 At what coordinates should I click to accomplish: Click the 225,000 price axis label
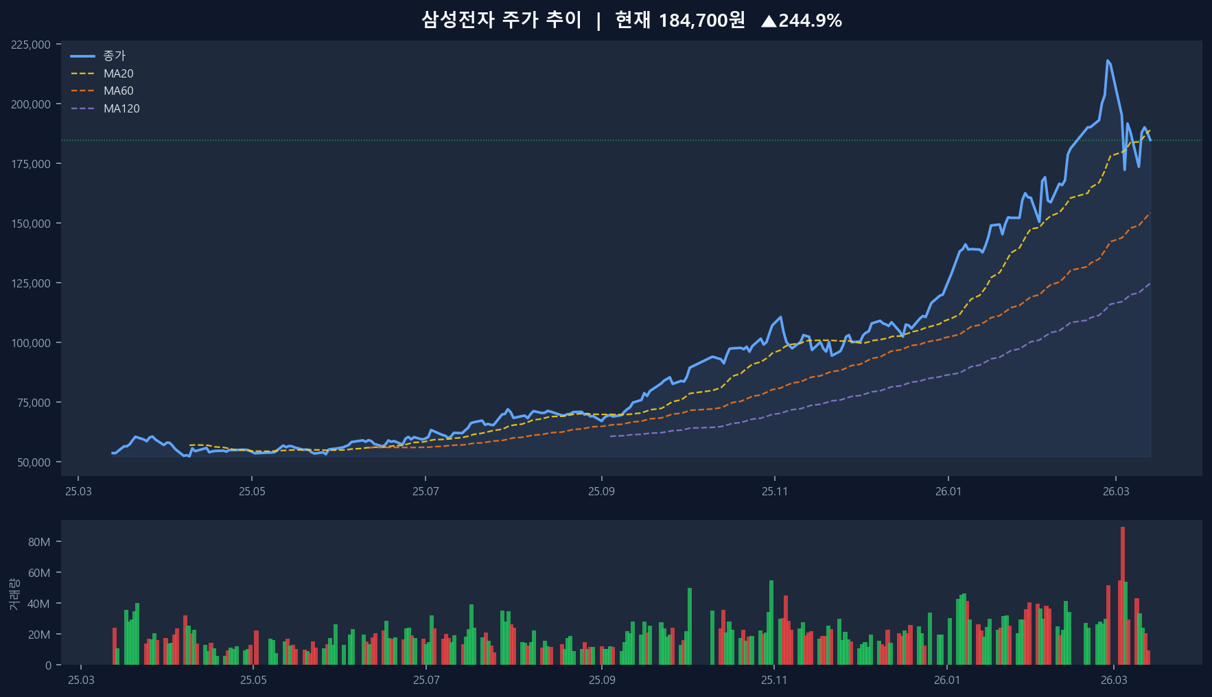(x=31, y=45)
